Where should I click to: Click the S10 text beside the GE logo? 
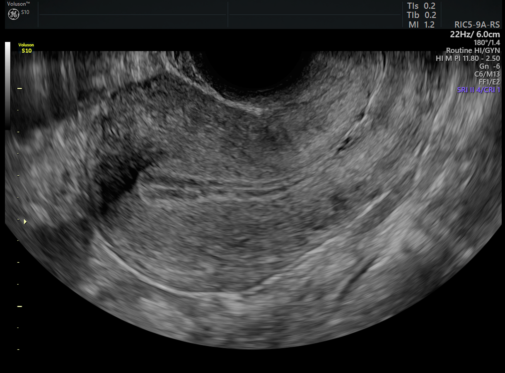[x=25, y=12]
